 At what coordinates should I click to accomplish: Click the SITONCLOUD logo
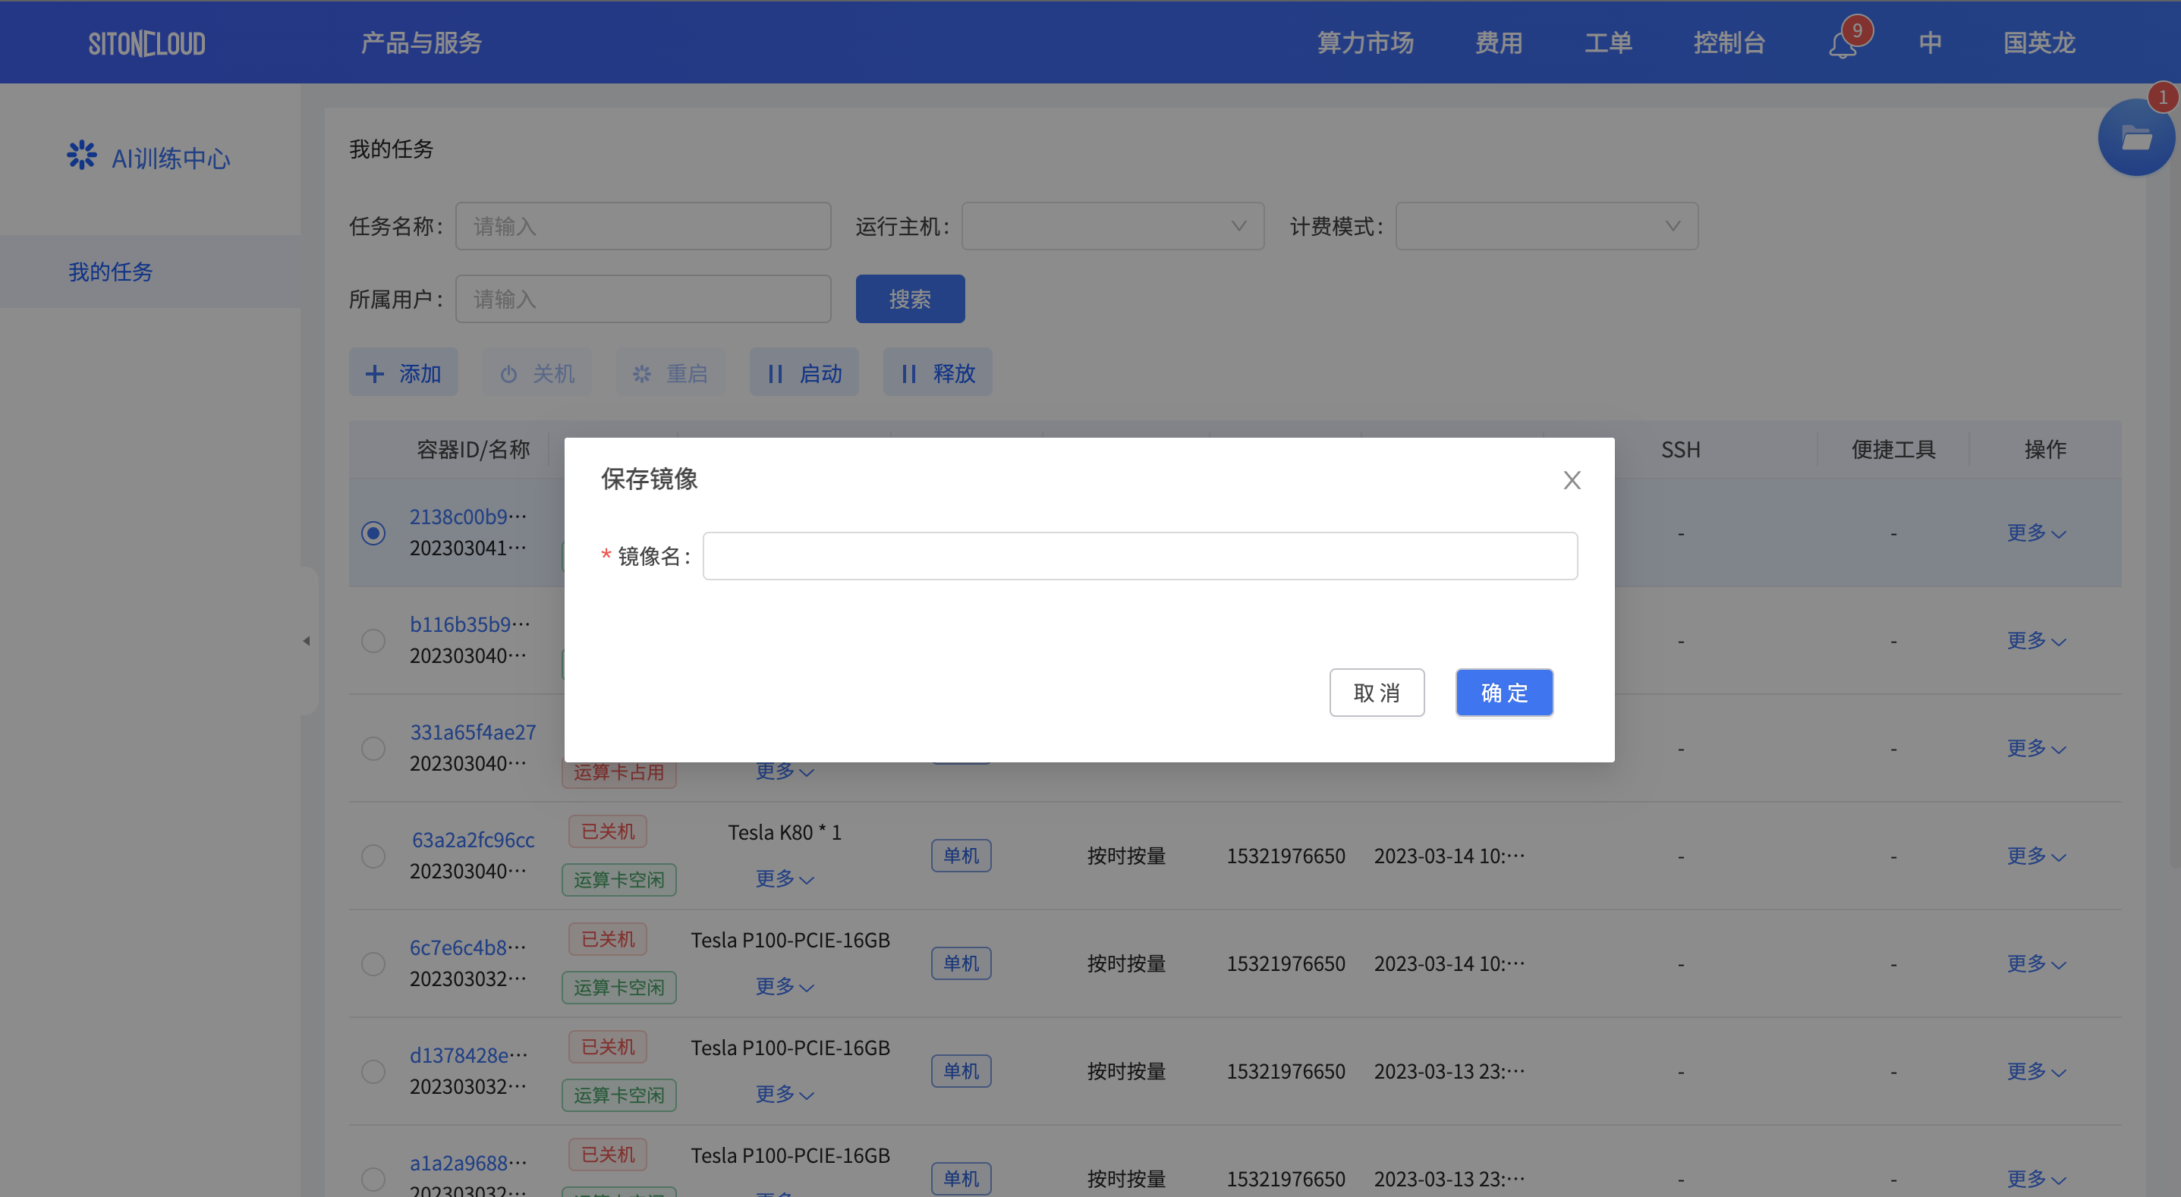tap(146, 43)
